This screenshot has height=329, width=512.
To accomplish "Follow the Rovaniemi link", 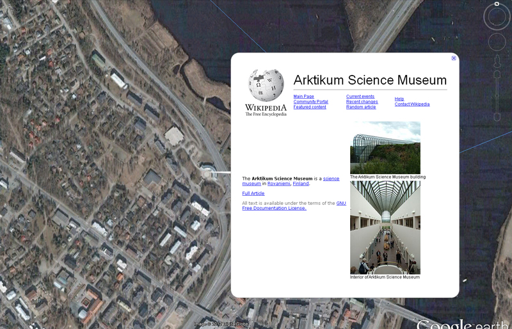I will pos(278,184).
